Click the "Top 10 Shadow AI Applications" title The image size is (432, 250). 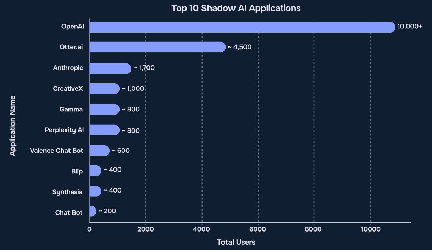pyautogui.click(x=236, y=8)
